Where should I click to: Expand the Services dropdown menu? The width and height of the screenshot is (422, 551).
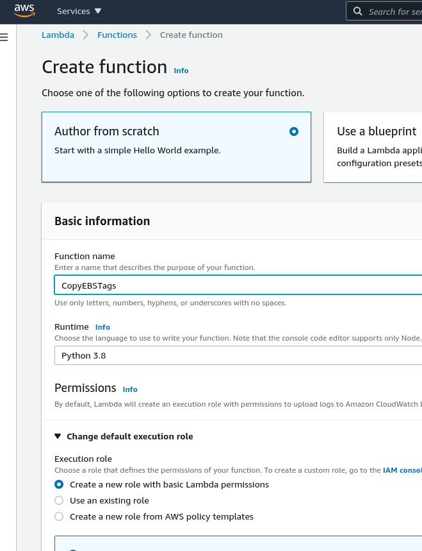tap(79, 12)
